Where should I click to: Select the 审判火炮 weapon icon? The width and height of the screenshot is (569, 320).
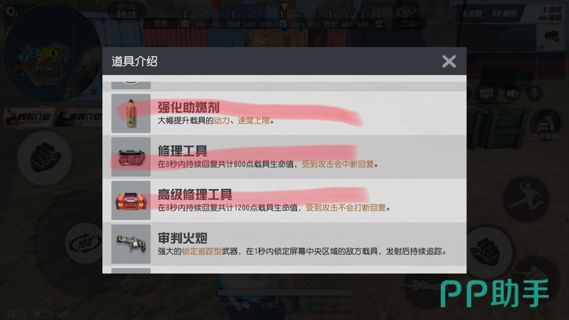point(131,244)
